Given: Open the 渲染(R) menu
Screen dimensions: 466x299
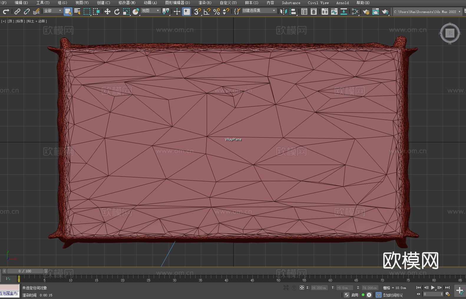Looking at the screenshot, I should click(205, 3).
